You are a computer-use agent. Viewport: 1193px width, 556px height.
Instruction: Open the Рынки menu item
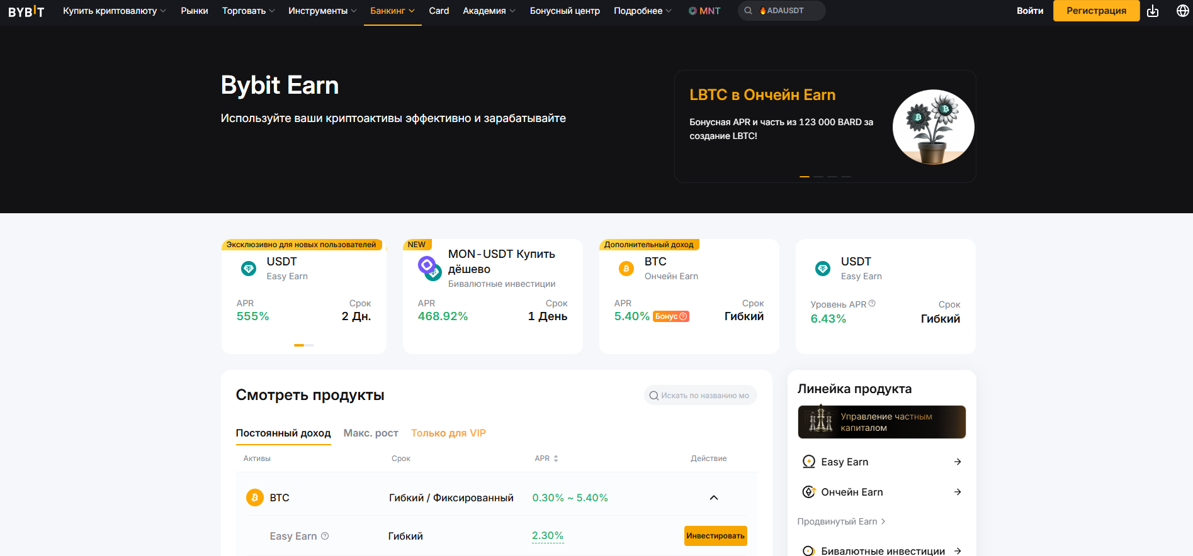[x=195, y=11]
